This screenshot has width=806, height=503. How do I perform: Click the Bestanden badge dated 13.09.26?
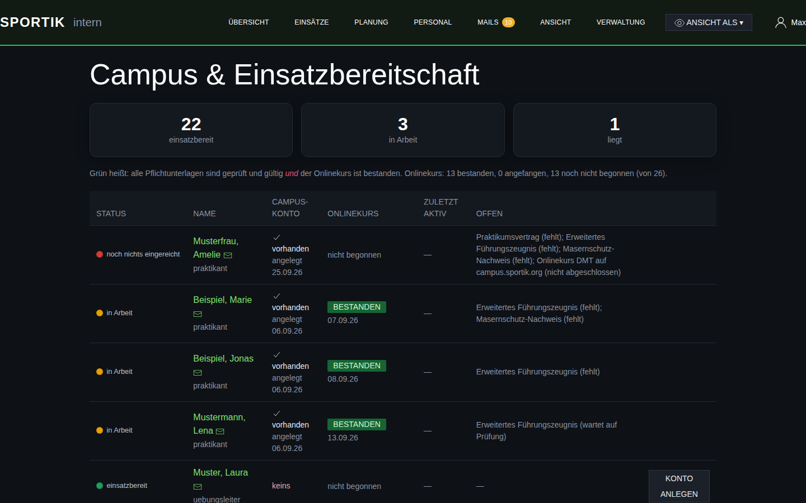coord(357,425)
